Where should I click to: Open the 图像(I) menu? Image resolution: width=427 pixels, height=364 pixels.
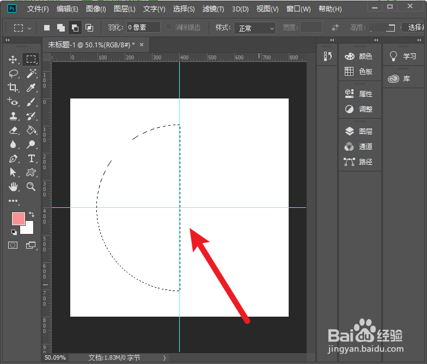pyautogui.click(x=96, y=9)
